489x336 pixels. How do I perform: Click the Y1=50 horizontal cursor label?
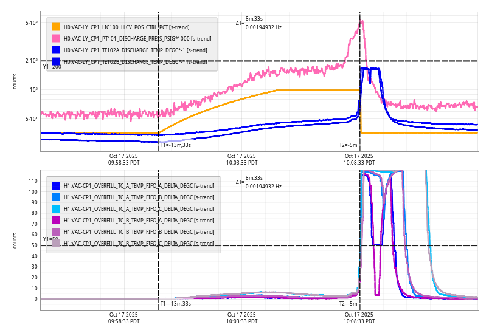(50, 239)
